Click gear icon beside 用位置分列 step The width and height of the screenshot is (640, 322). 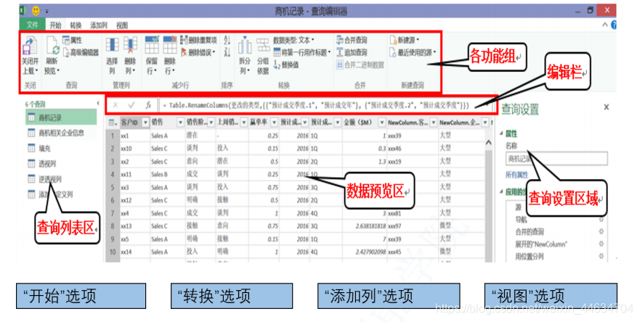point(601,256)
